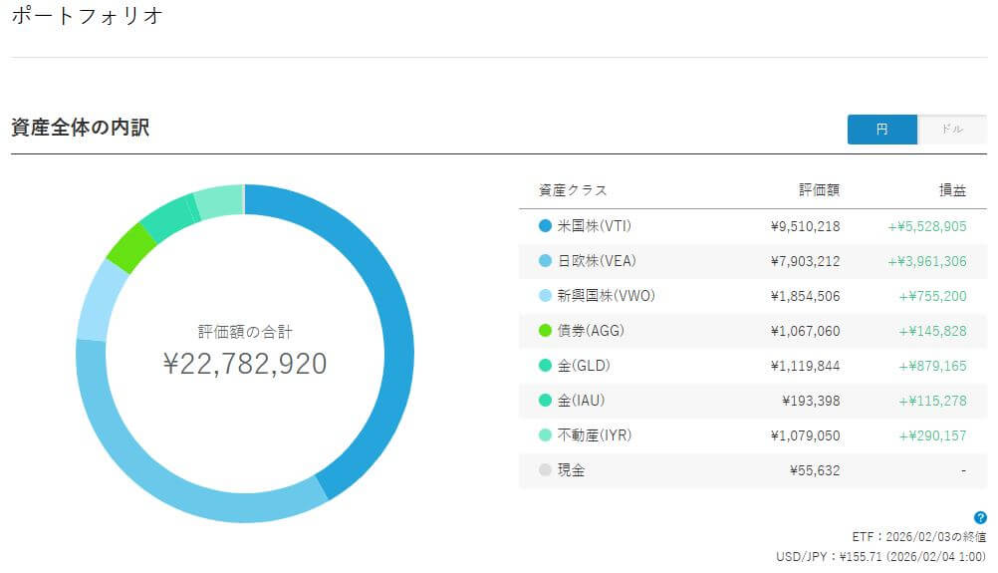Screen dimensions: 998x573
Task: Select the 日欧株(VEA) row label
Action: click(596, 261)
